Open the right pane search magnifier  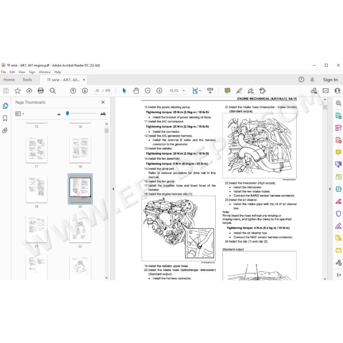pos(339,103)
